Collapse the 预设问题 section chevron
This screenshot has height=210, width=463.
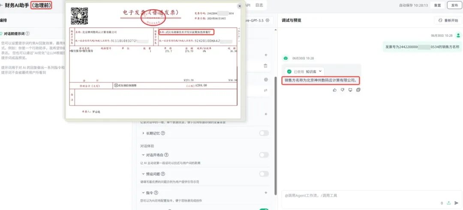pos(143,174)
